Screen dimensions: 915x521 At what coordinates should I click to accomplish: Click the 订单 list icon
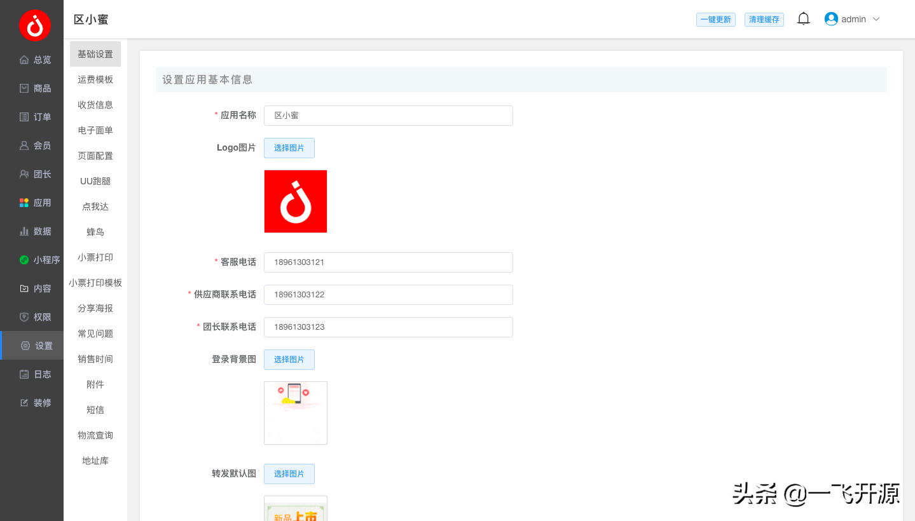point(24,117)
